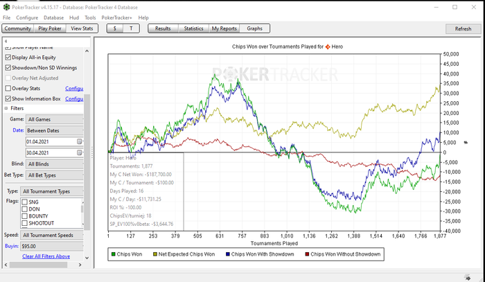
Task: Click the Refresh button
Action: [463, 29]
